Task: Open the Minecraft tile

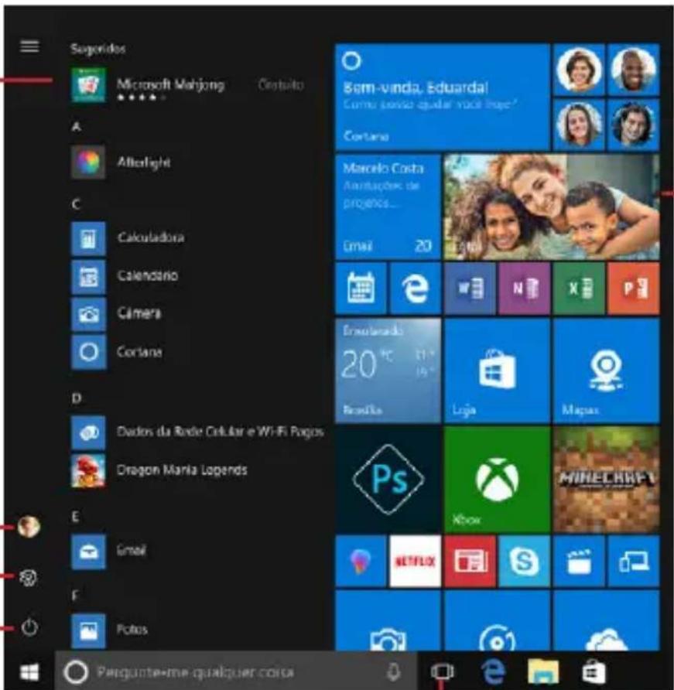Action: point(606,478)
